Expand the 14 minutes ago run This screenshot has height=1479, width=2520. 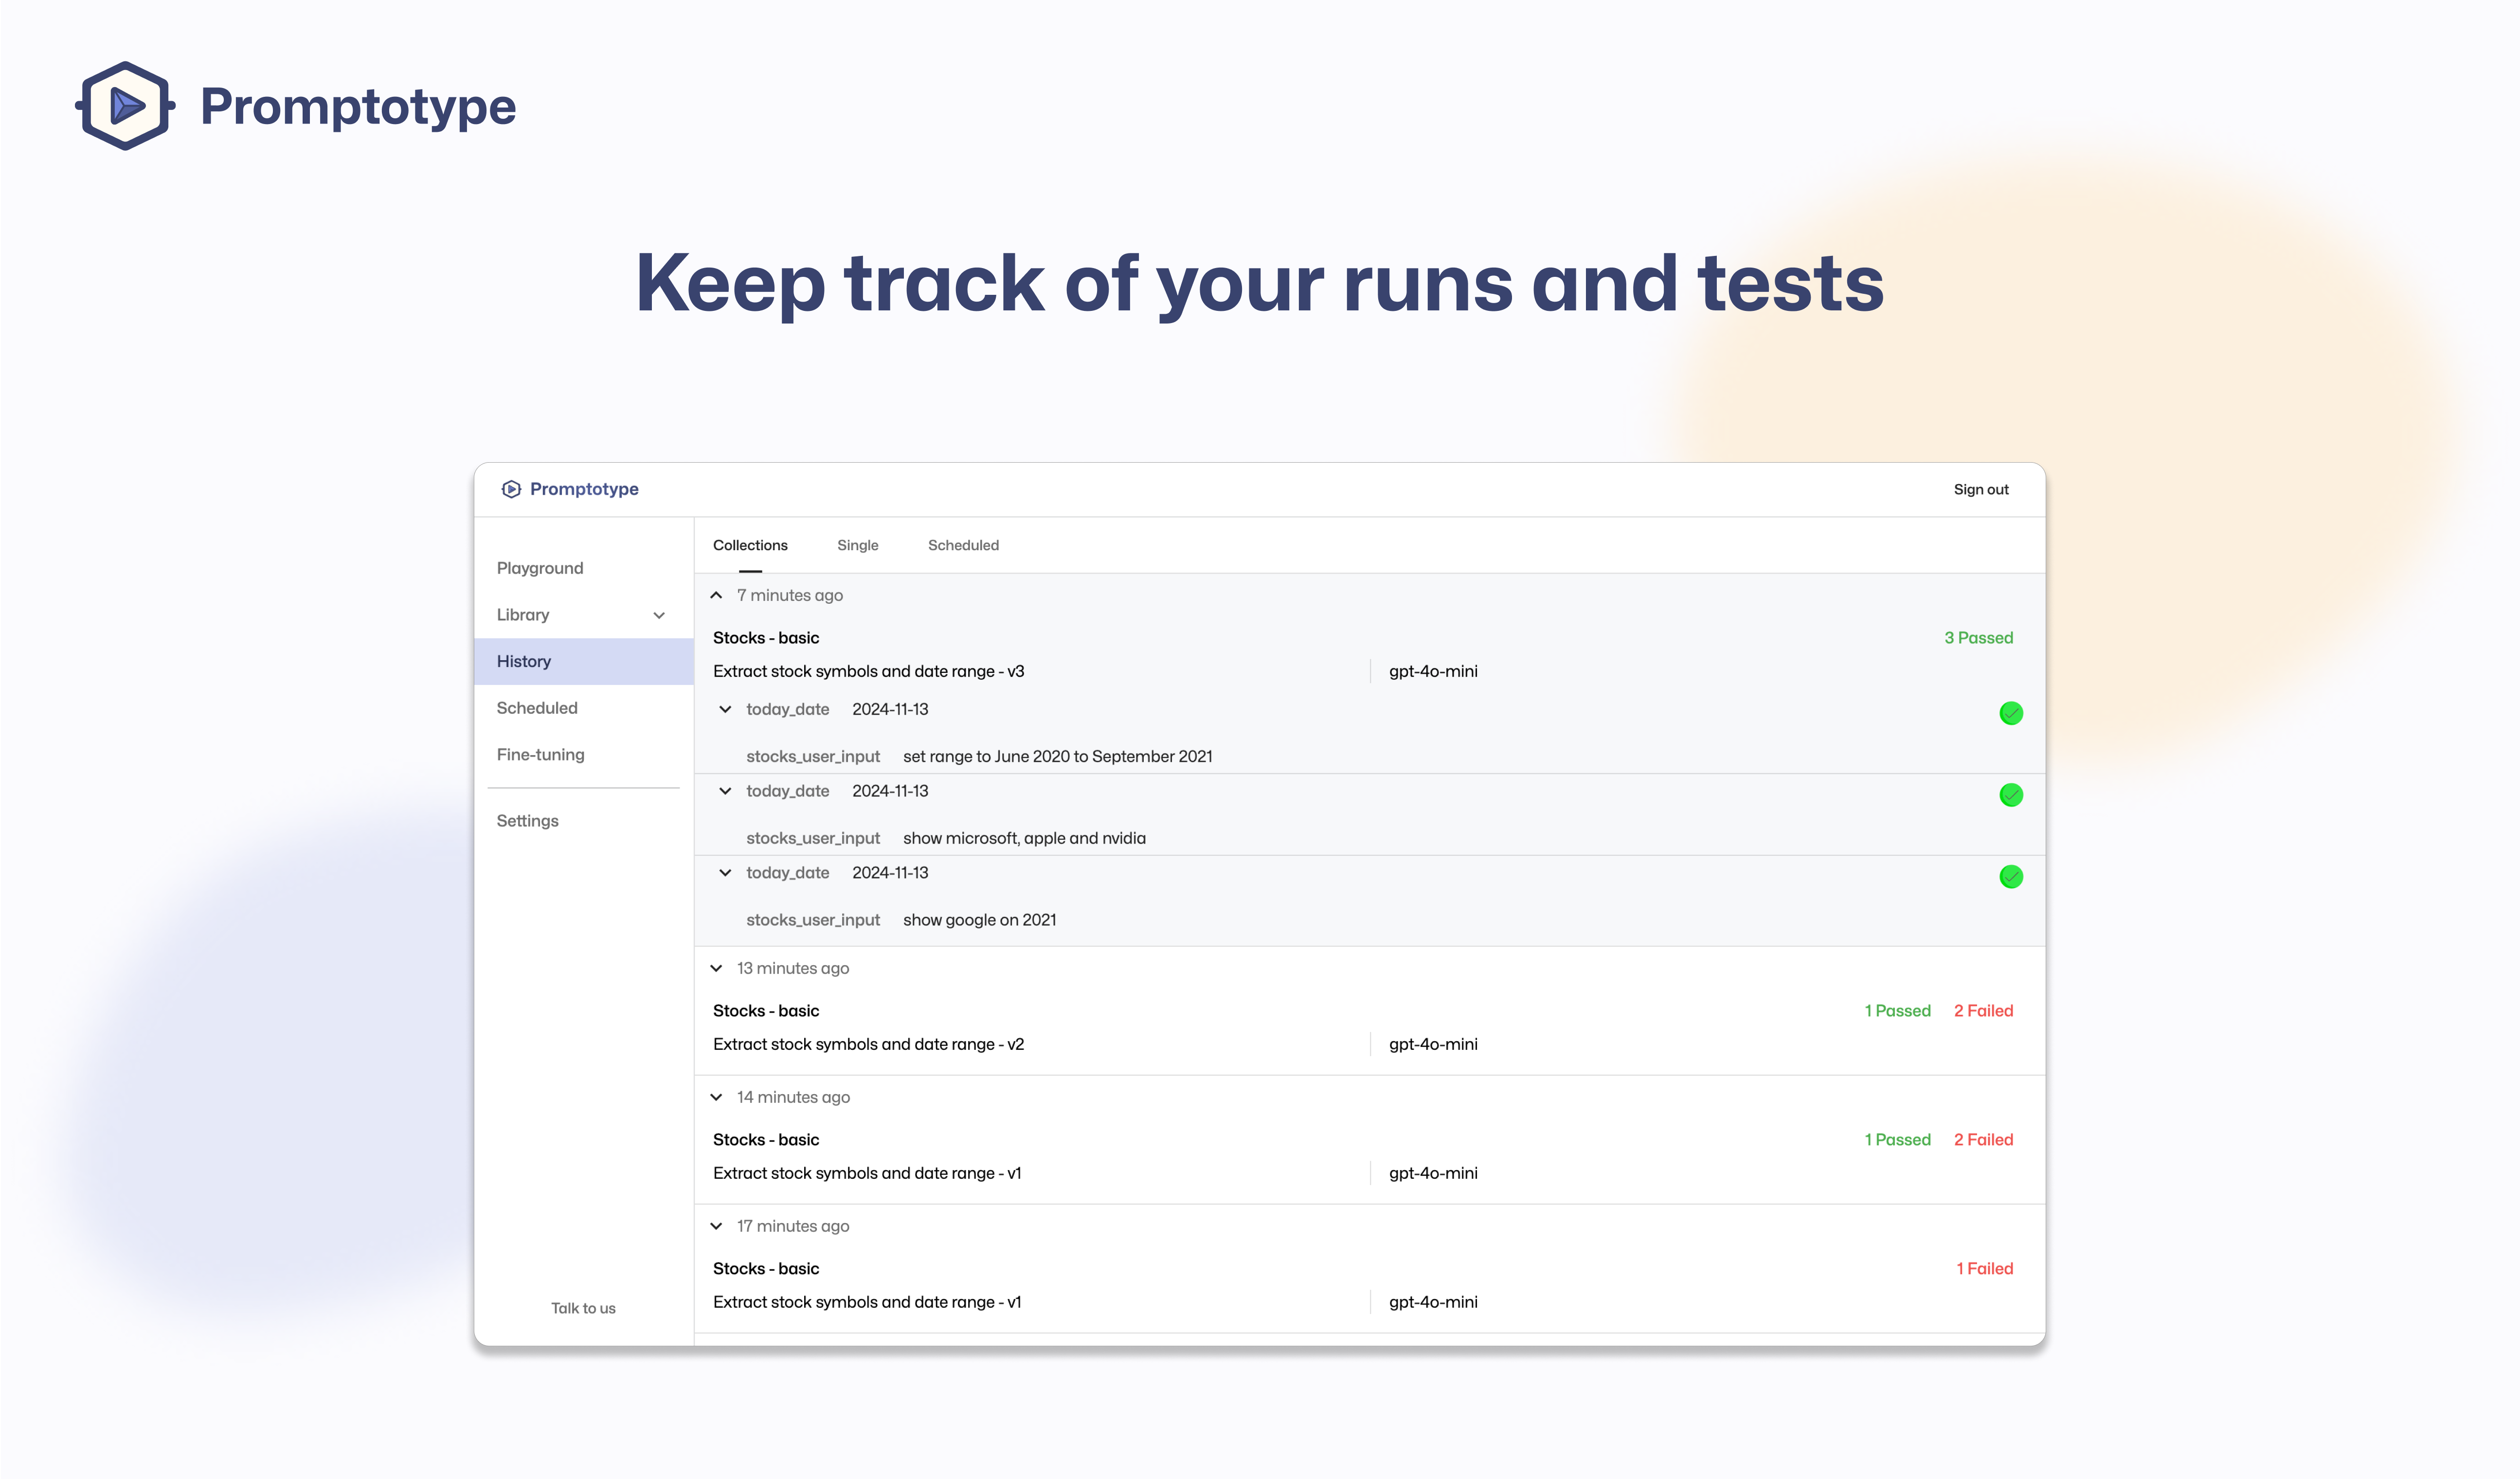click(716, 1097)
